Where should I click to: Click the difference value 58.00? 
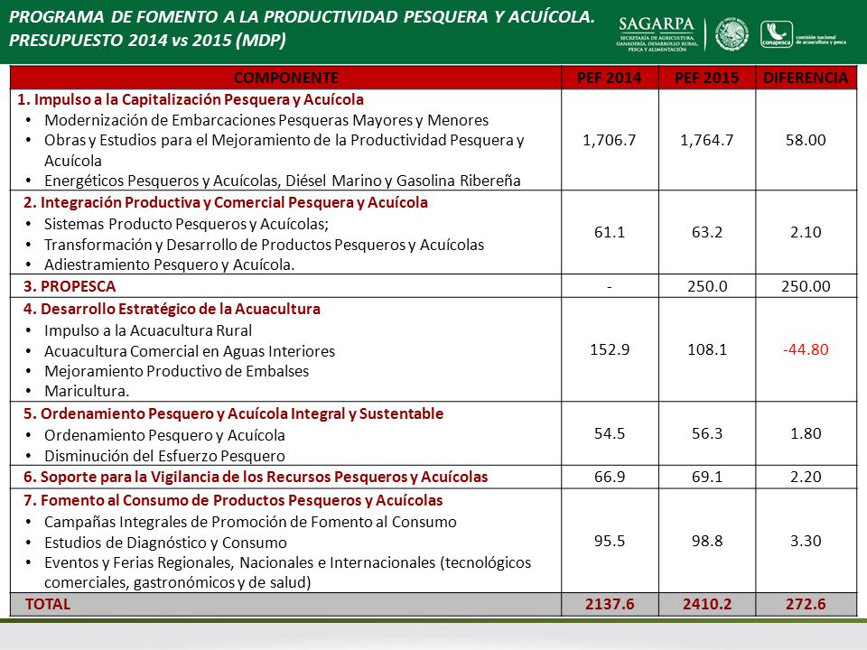click(x=806, y=140)
